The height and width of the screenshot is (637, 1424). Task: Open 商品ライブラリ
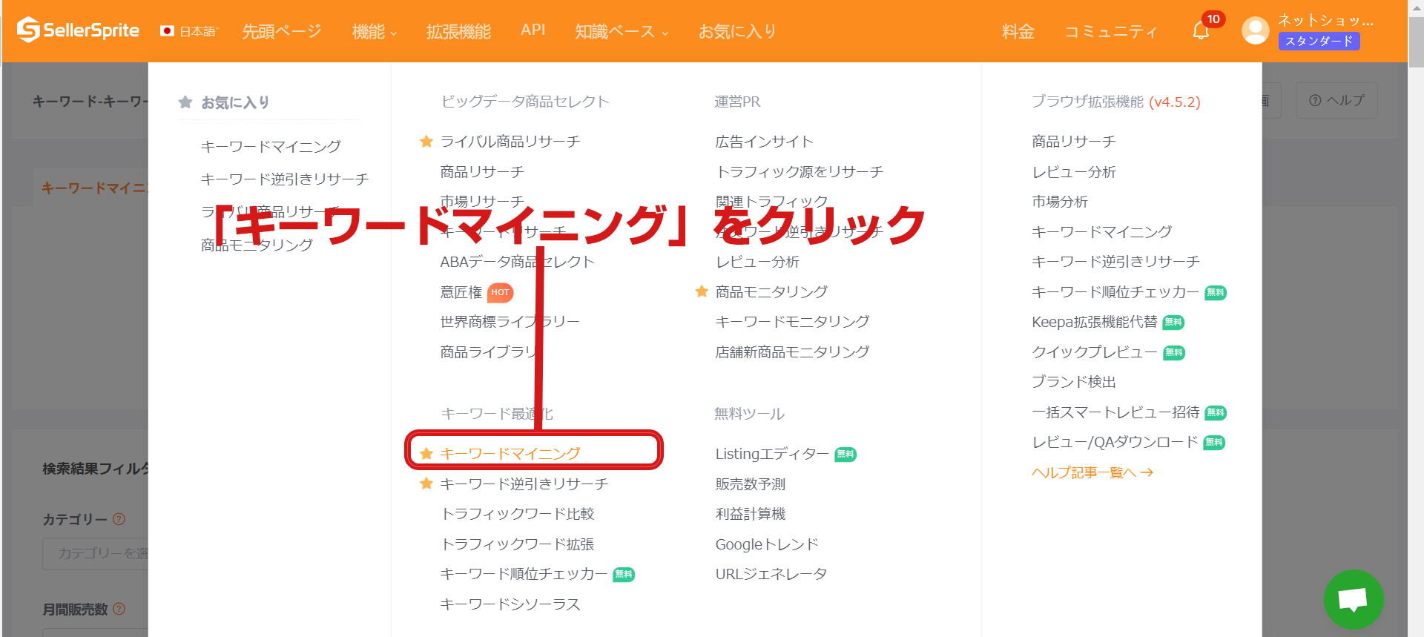[x=489, y=351]
